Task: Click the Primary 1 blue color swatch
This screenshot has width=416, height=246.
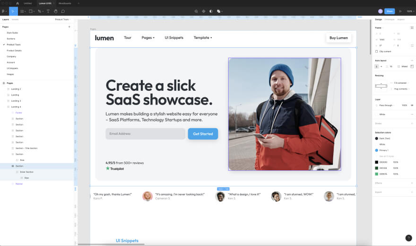Action: tap(377, 150)
